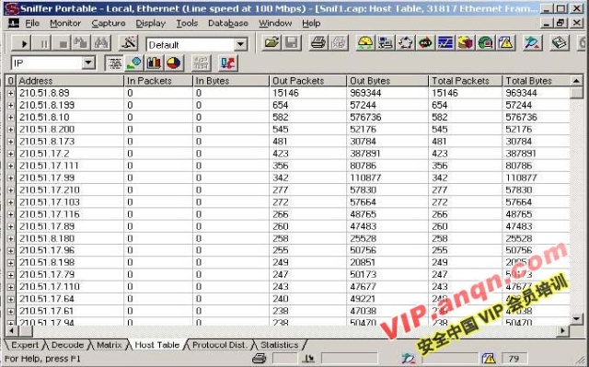The height and width of the screenshot is (367, 589).
Task: Switch to traffic map detail view icon
Action: pos(133,63)
